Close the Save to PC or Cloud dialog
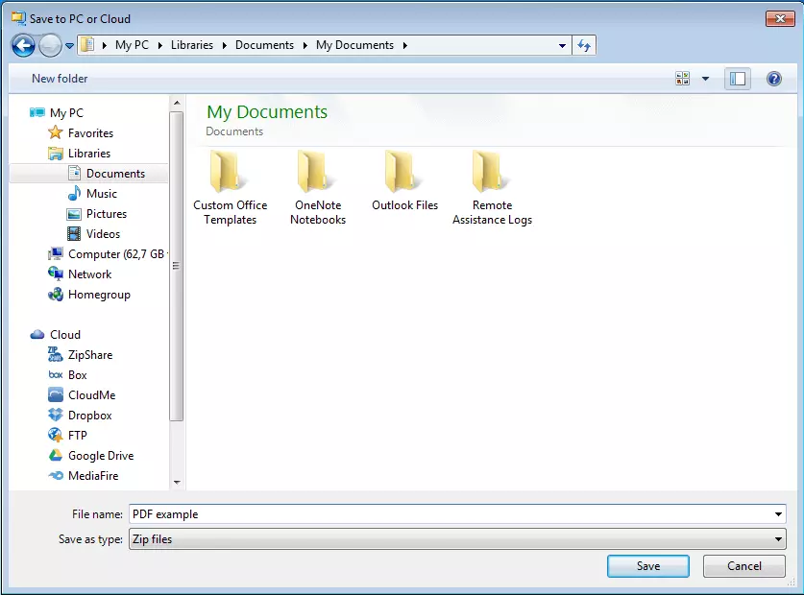Image resolution: width=804 pixels, height=595 pixels. (x=780, y=19)
